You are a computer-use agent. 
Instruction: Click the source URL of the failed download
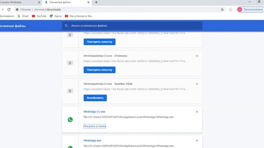pyautogui.click(x=135, y=89)
